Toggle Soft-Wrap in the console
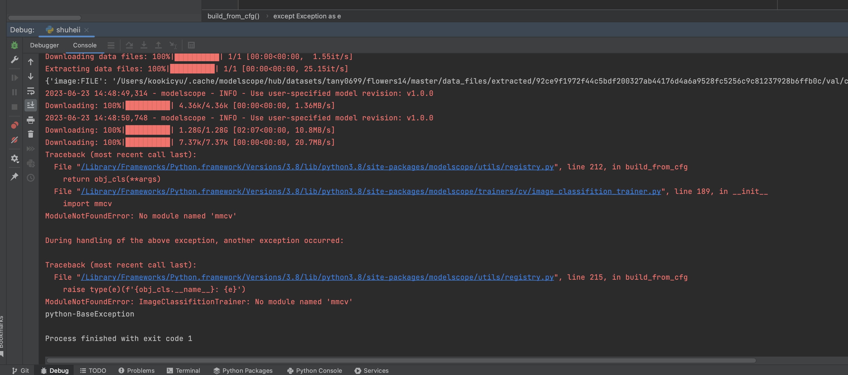The width and height of the screenshot is (848, 375). tap(31, 91)
